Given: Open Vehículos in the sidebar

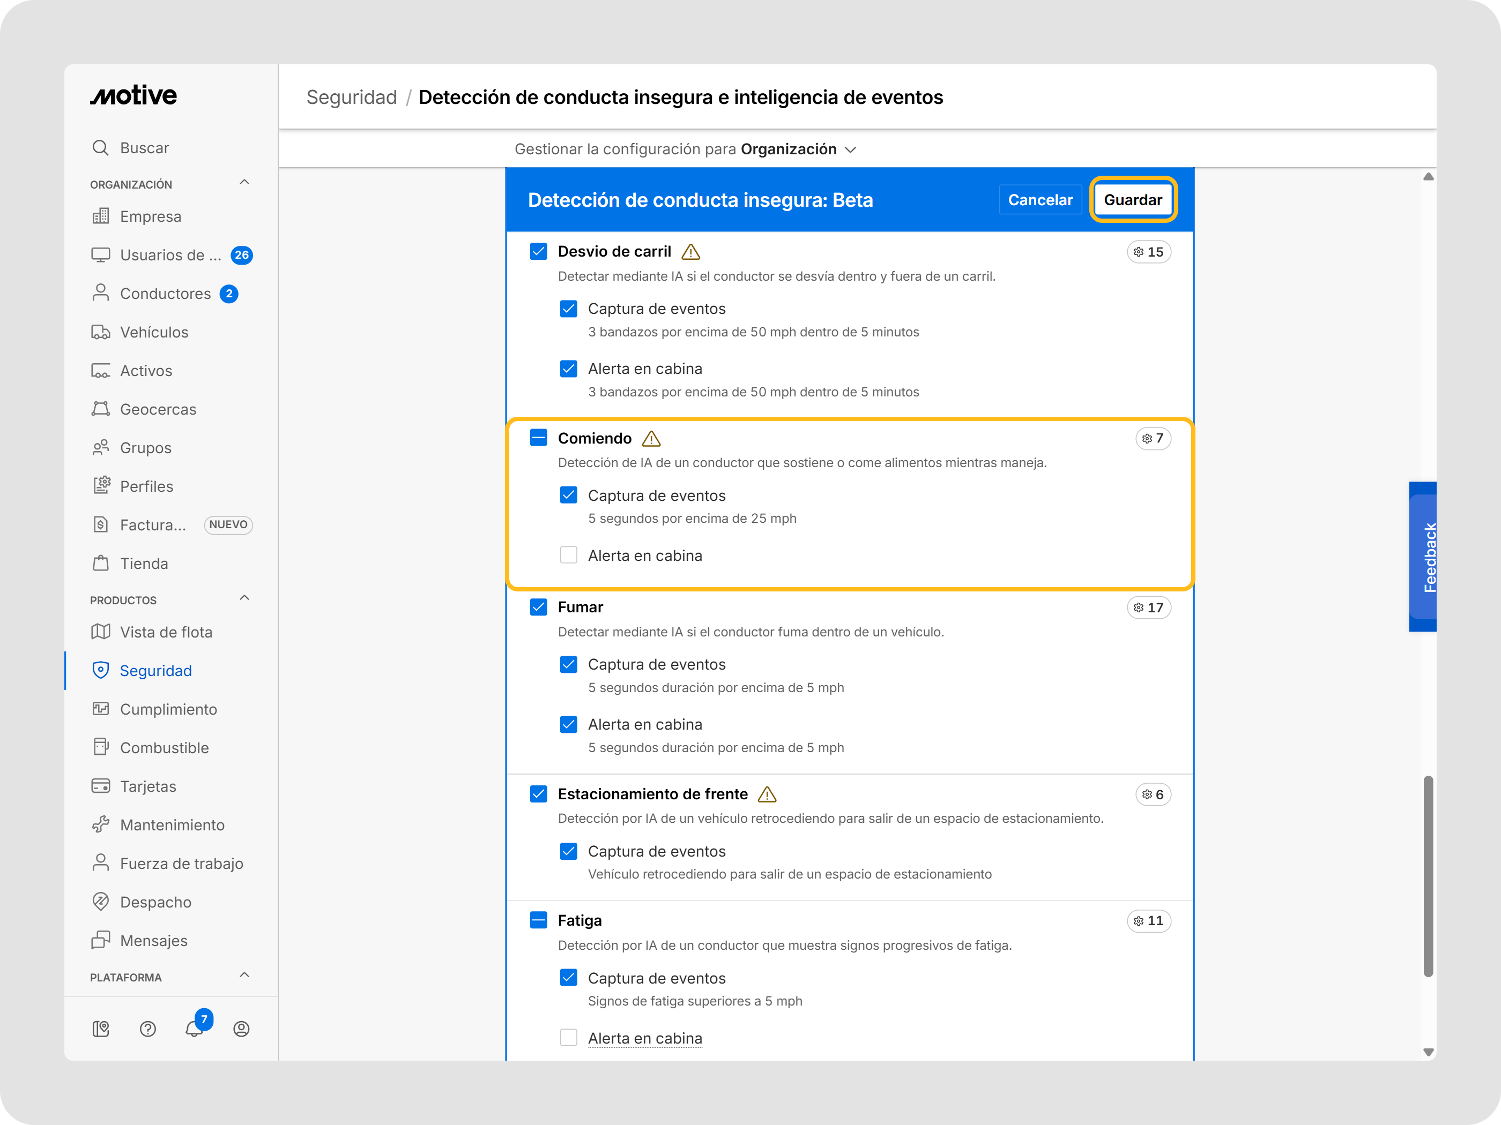Looking at the screenshot, I should coord(154,332).
